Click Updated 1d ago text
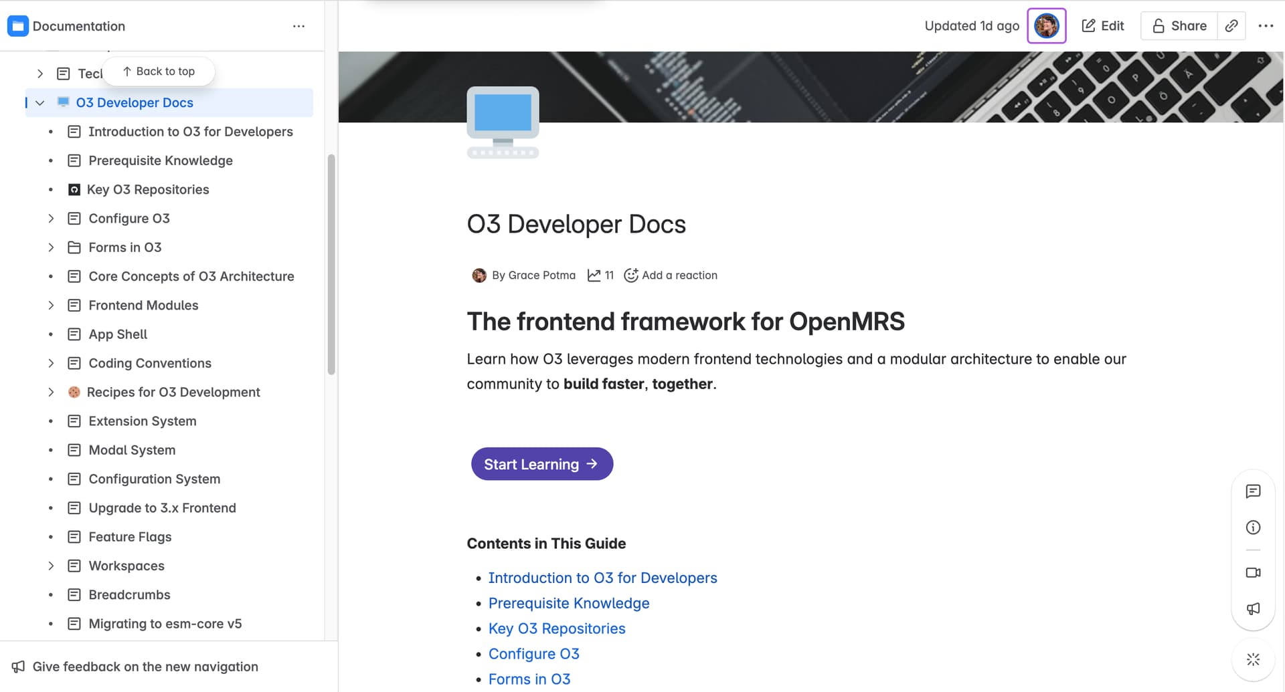This screenshot has width=1285, height=692. pyautogui.click(x=972, y=26)
